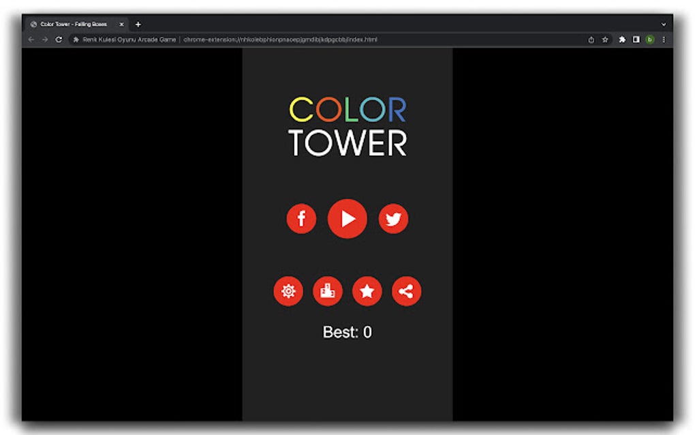The width and height of the screenshot is (695, 435).
Task: Open the Facebook icon
Action: click(x=302, y=219)
